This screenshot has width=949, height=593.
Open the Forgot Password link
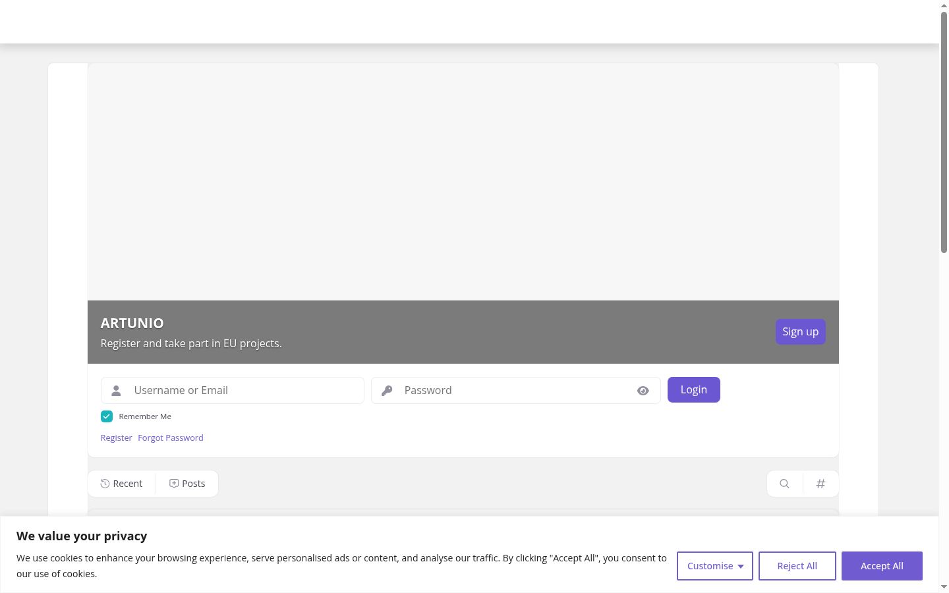tap(171, 438)
